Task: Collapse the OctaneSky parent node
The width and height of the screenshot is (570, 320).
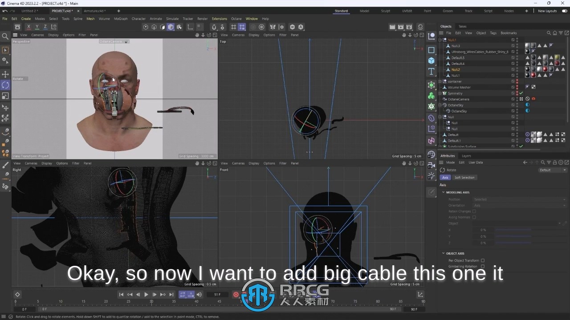Action: point(440,105)
